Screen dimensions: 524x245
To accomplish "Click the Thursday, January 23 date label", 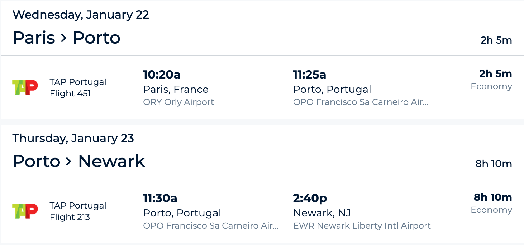I will point(73,138).
